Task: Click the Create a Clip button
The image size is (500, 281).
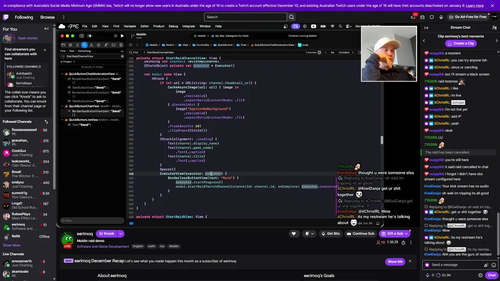Action: click(x=460, y=43)
